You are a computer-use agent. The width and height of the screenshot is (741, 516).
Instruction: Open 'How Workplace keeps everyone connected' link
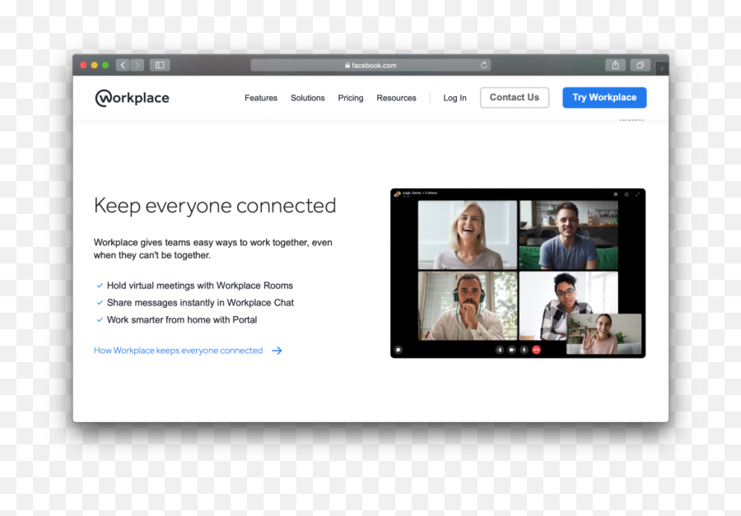click(178, 351)
